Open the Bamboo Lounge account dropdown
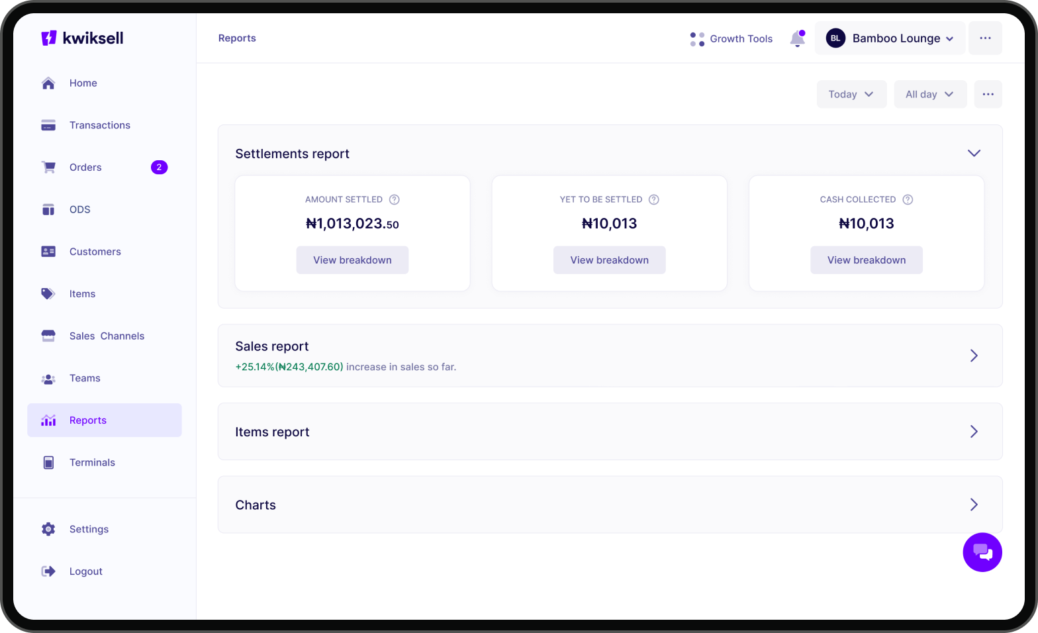This screenshot has height=633, width=1038. click(890, 38)
